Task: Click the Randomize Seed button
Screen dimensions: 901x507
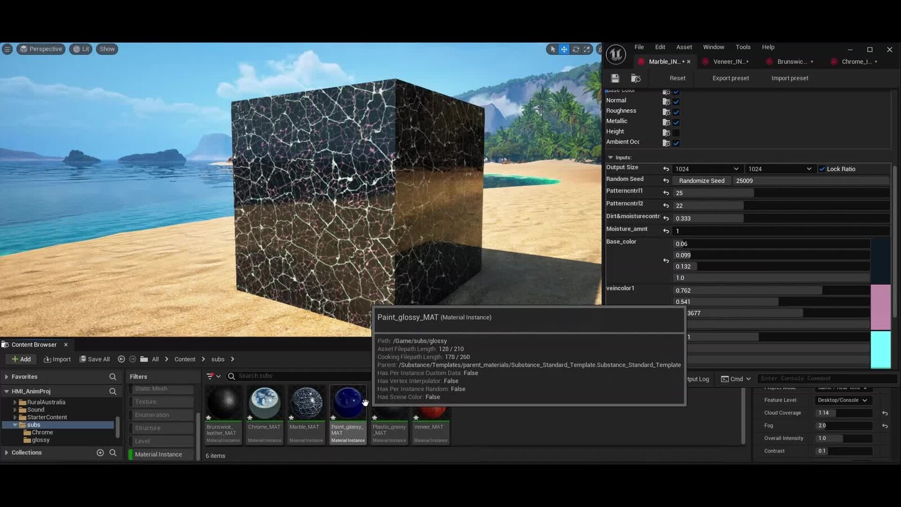Action: pos(702,181)
